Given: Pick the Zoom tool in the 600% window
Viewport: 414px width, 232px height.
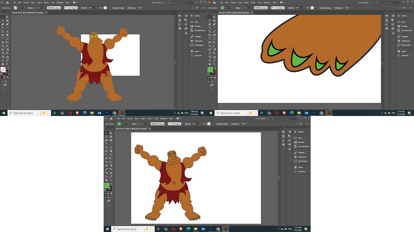Looking at the screenshot, I should point(214,64).
